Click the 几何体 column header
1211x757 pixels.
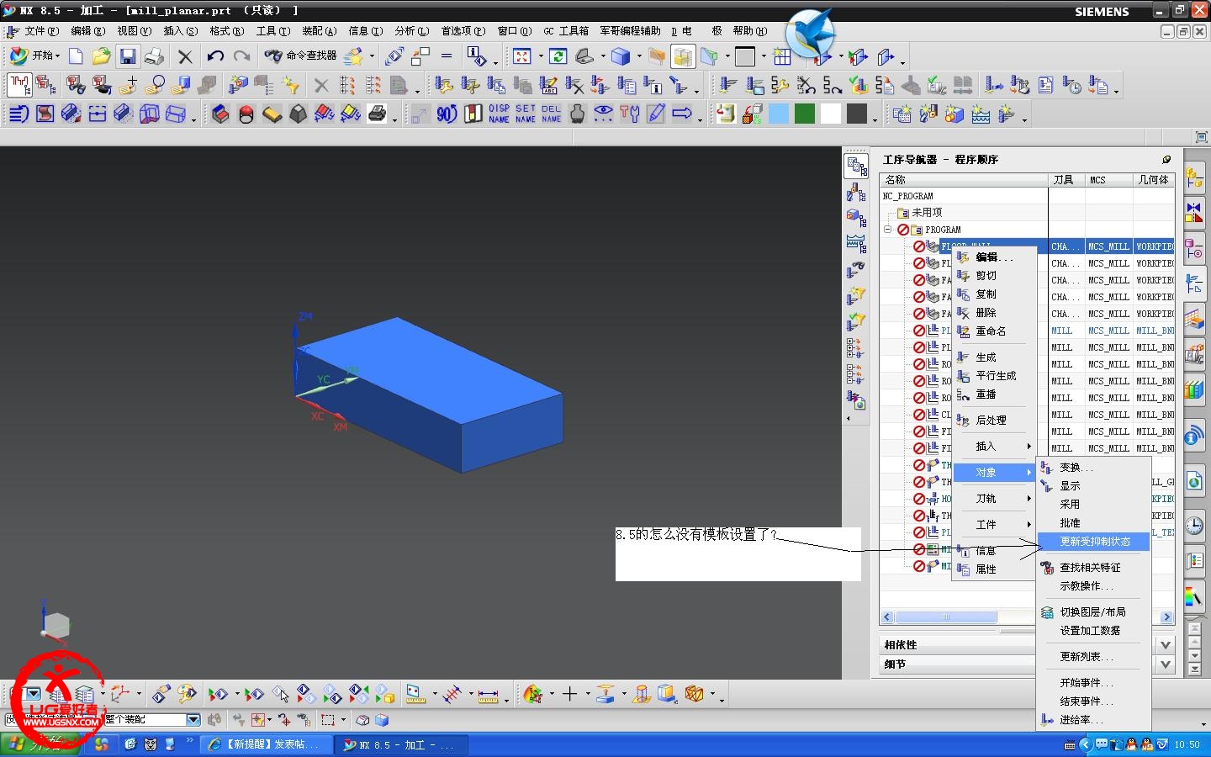pos(1154,179)
